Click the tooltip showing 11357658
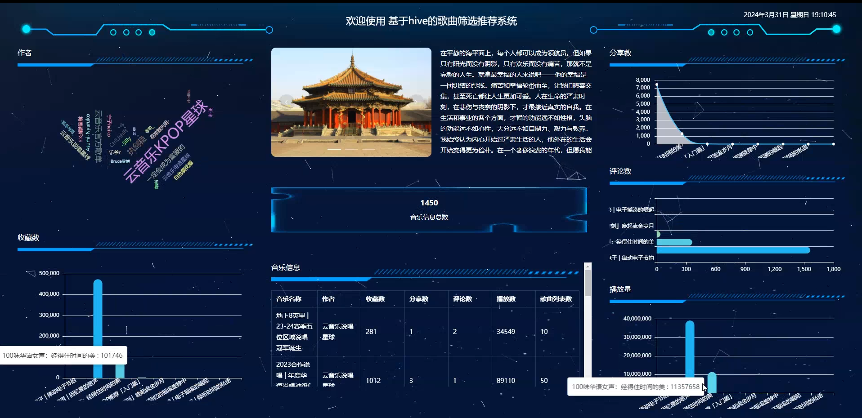The width and height of the screenshot is (862, 418). 636,387
